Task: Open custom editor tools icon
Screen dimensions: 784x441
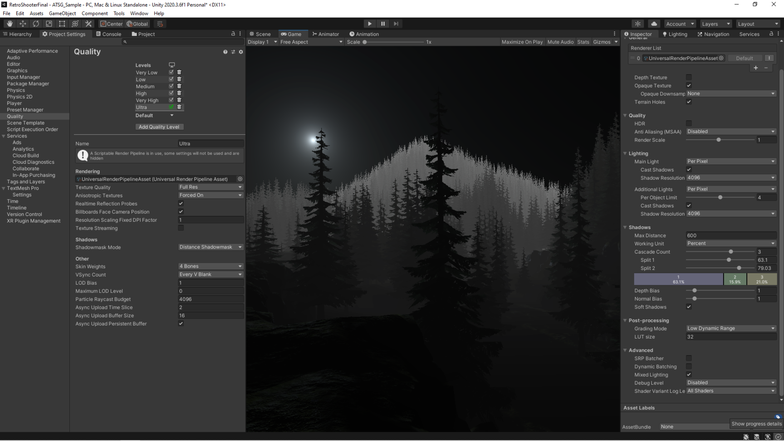Action: point(88,24)
